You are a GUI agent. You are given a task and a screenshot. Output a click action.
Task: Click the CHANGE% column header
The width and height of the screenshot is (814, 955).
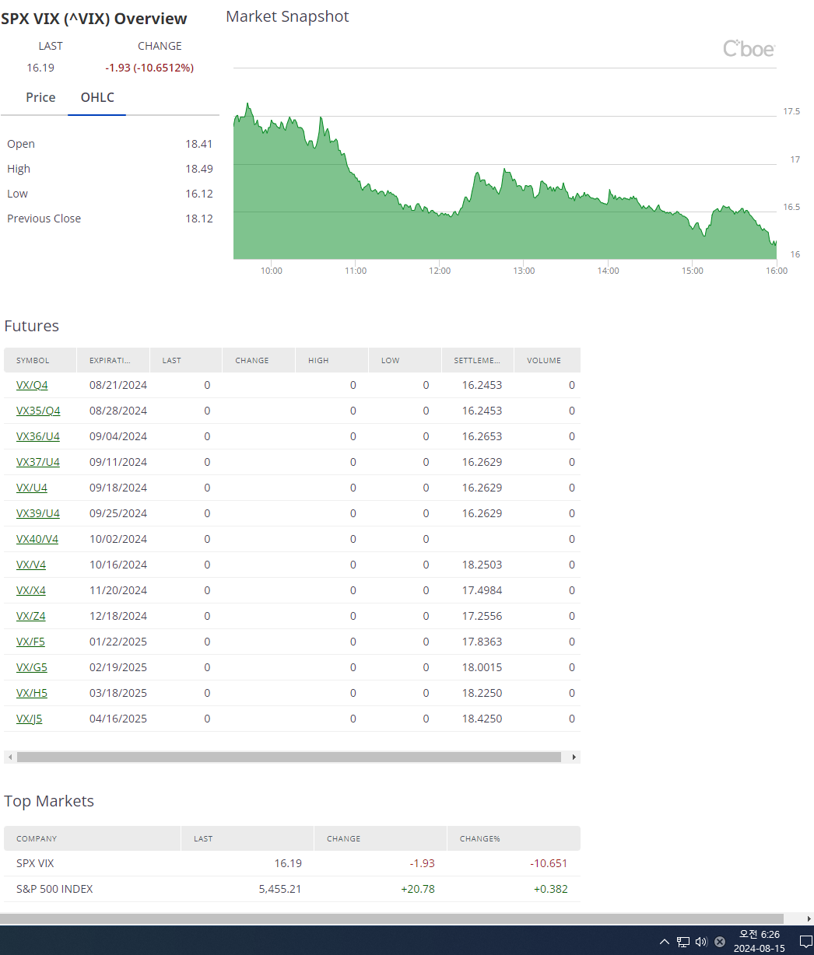pyautogui.click(x=514, y=838)
